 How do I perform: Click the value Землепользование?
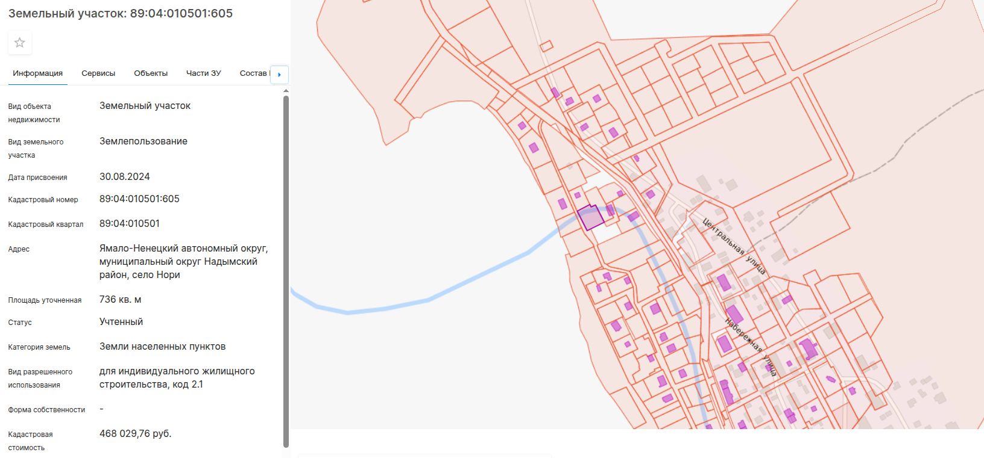coord(143,141)
